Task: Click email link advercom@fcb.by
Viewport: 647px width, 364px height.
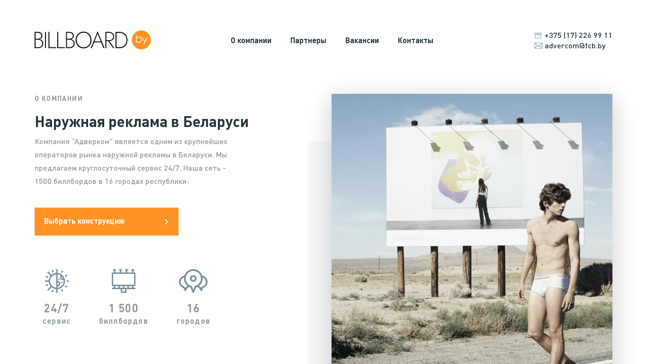Action: point(575,46)
